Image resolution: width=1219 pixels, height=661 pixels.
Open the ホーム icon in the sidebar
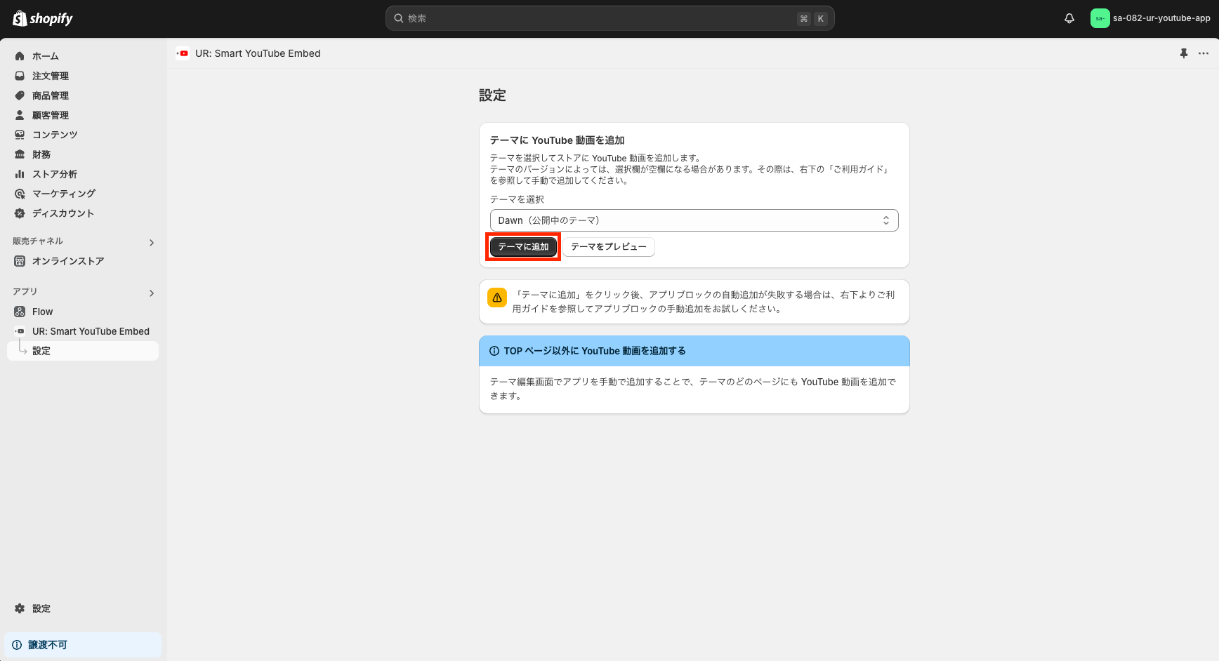coord(19,56)
